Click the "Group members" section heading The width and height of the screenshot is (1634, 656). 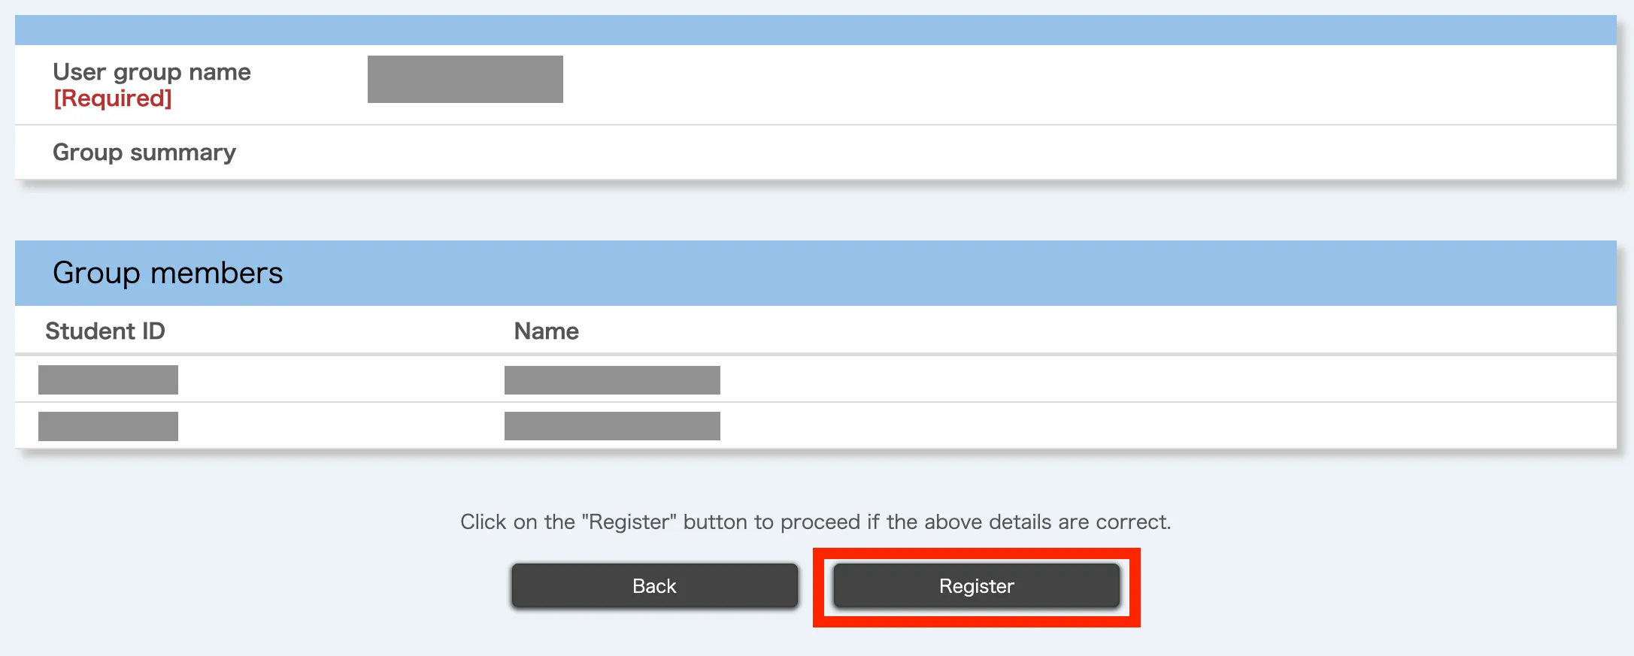[168, 273]
